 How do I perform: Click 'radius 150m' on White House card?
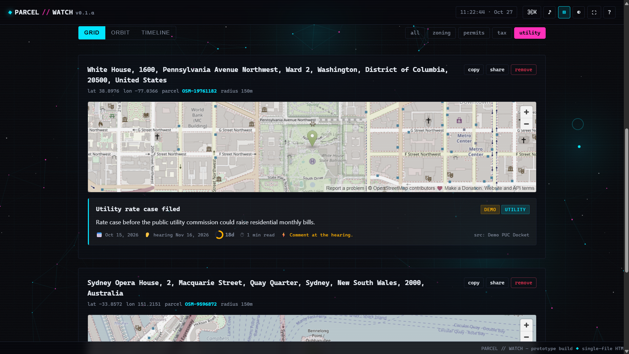point(237,91)
